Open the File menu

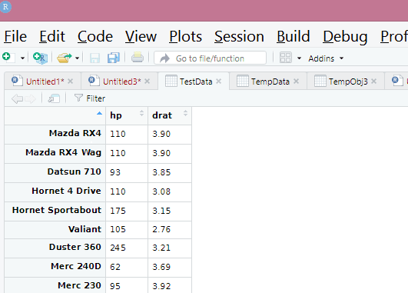point(15,36)
